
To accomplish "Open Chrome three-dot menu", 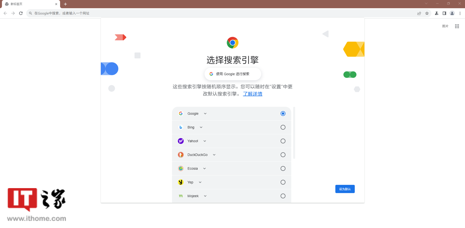I will point(460,13).
